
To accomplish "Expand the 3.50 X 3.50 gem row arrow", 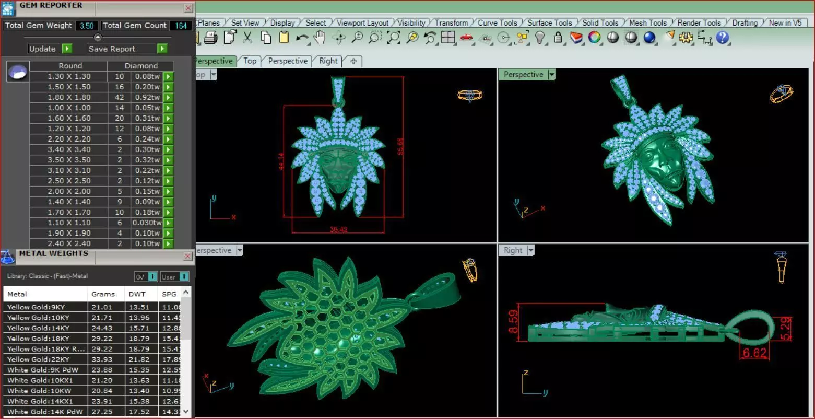I will tap(168, 160).
